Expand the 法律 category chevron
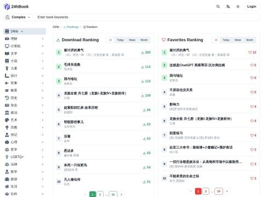 (x=43, y=164)
